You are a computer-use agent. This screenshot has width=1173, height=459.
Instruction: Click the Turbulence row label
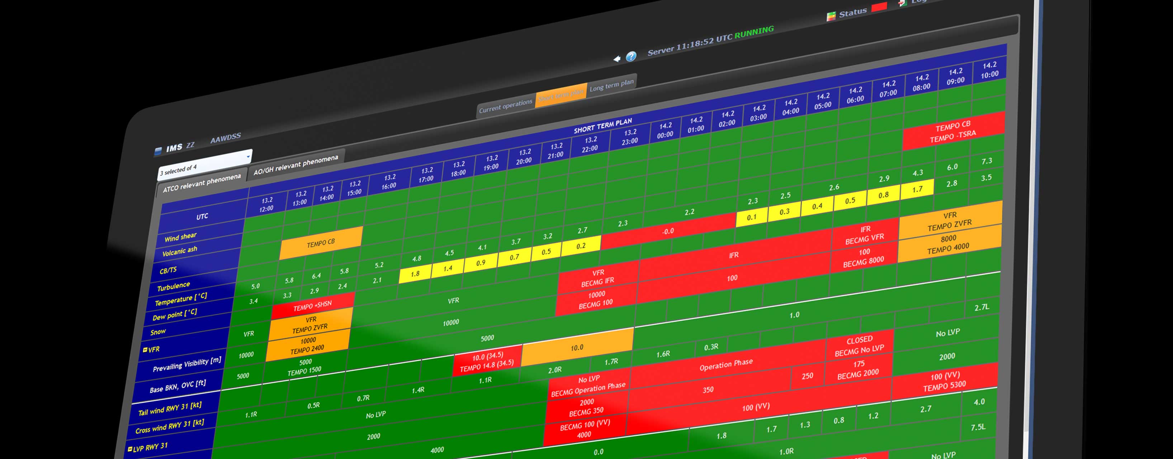174,287
